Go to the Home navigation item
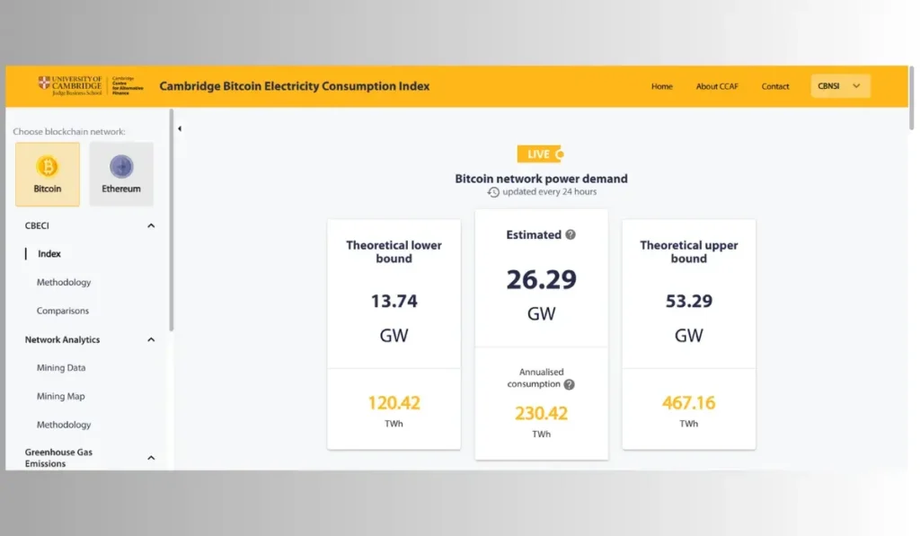Image resolution: width=920 pixels, height=536 pixels. (x=662, y=86)
